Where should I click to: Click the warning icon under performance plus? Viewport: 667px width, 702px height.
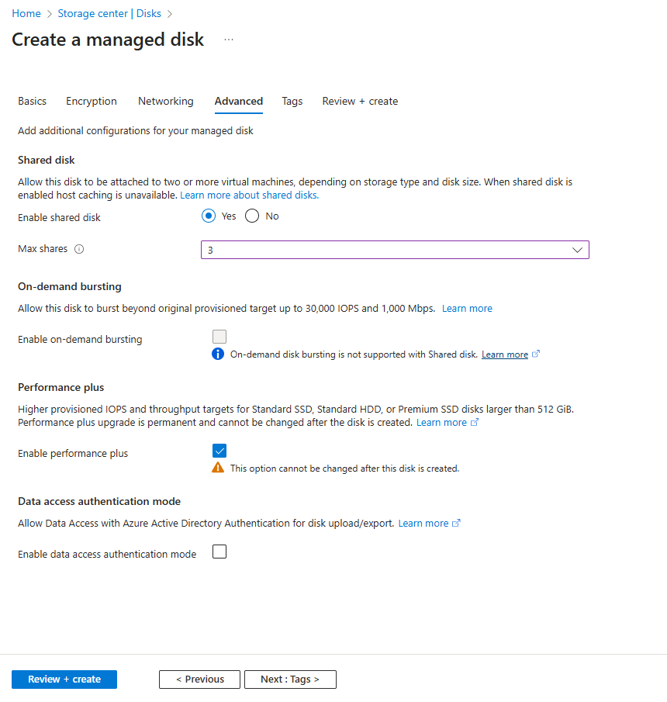coord(218,469)
